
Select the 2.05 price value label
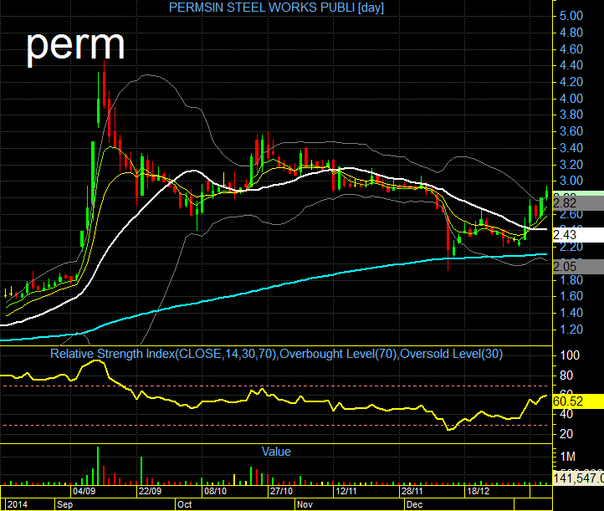[x=578, y=267]
